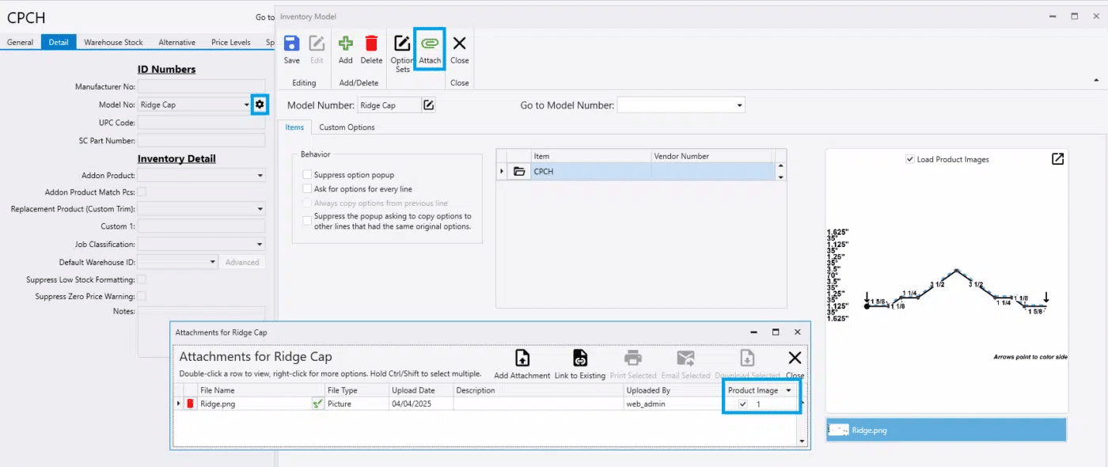Collapse the Inventory Model ribbon arrow
The width and height of the screenshot is (1108, 467).
(1096, 80)
